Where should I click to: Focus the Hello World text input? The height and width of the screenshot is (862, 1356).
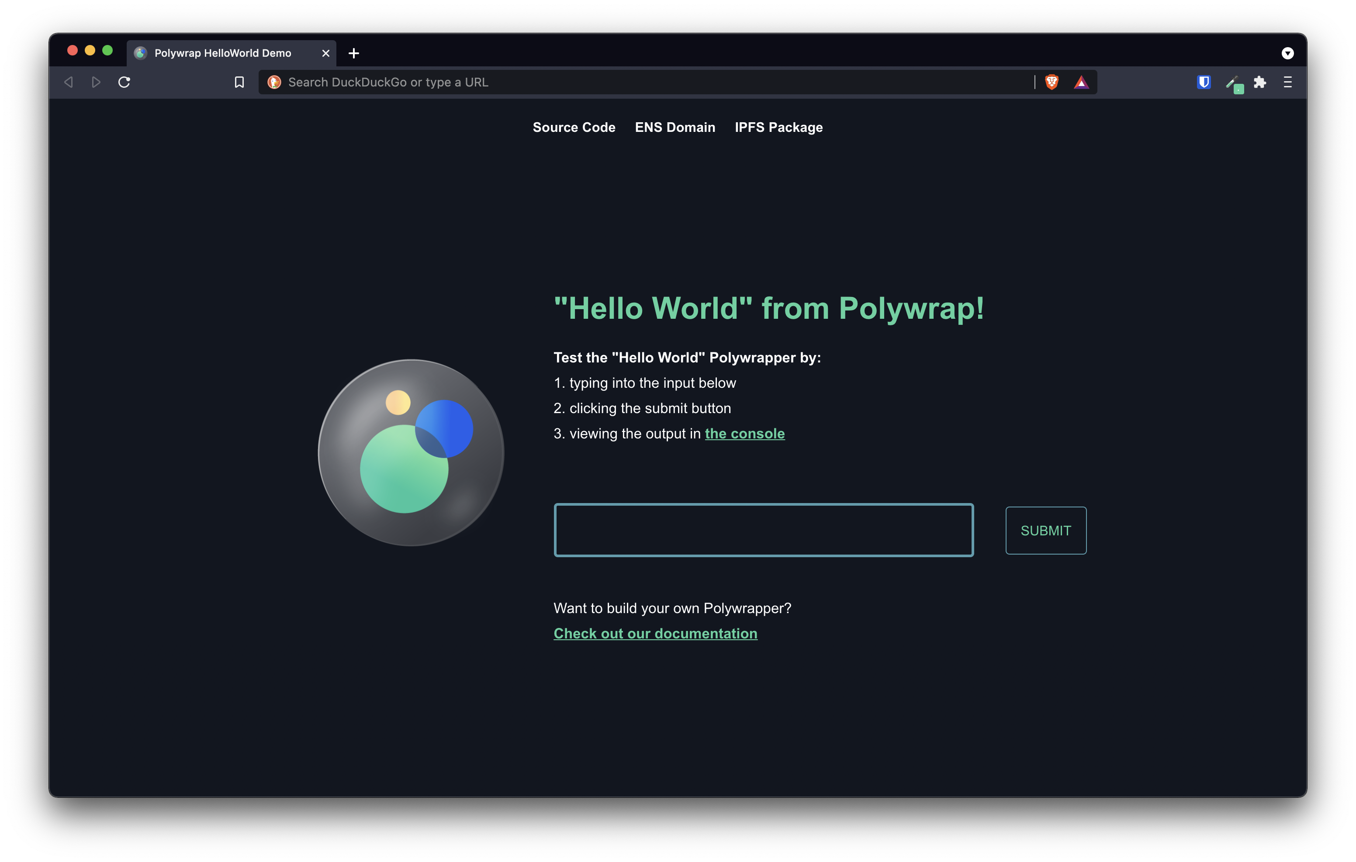763,530
